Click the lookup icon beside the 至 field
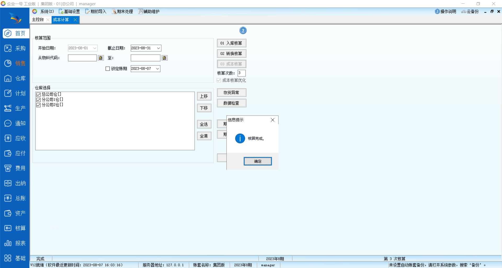Image resolution: width=502 pixels, height=268 pixels. click(x=164, y=58)
